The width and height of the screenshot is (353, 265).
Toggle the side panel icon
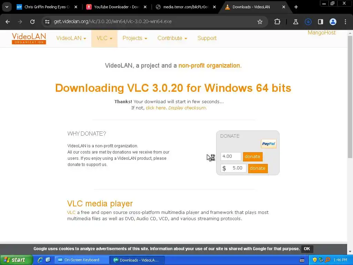(321, 22)
